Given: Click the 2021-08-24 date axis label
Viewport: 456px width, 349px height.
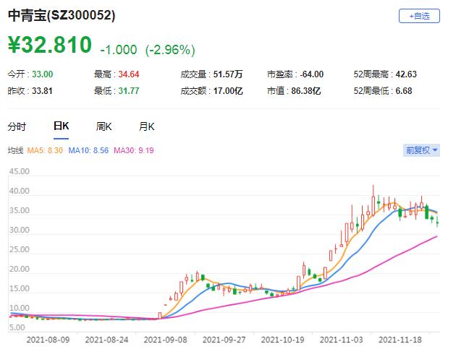Looking at the screenshot, I should [x=106, y=340].
